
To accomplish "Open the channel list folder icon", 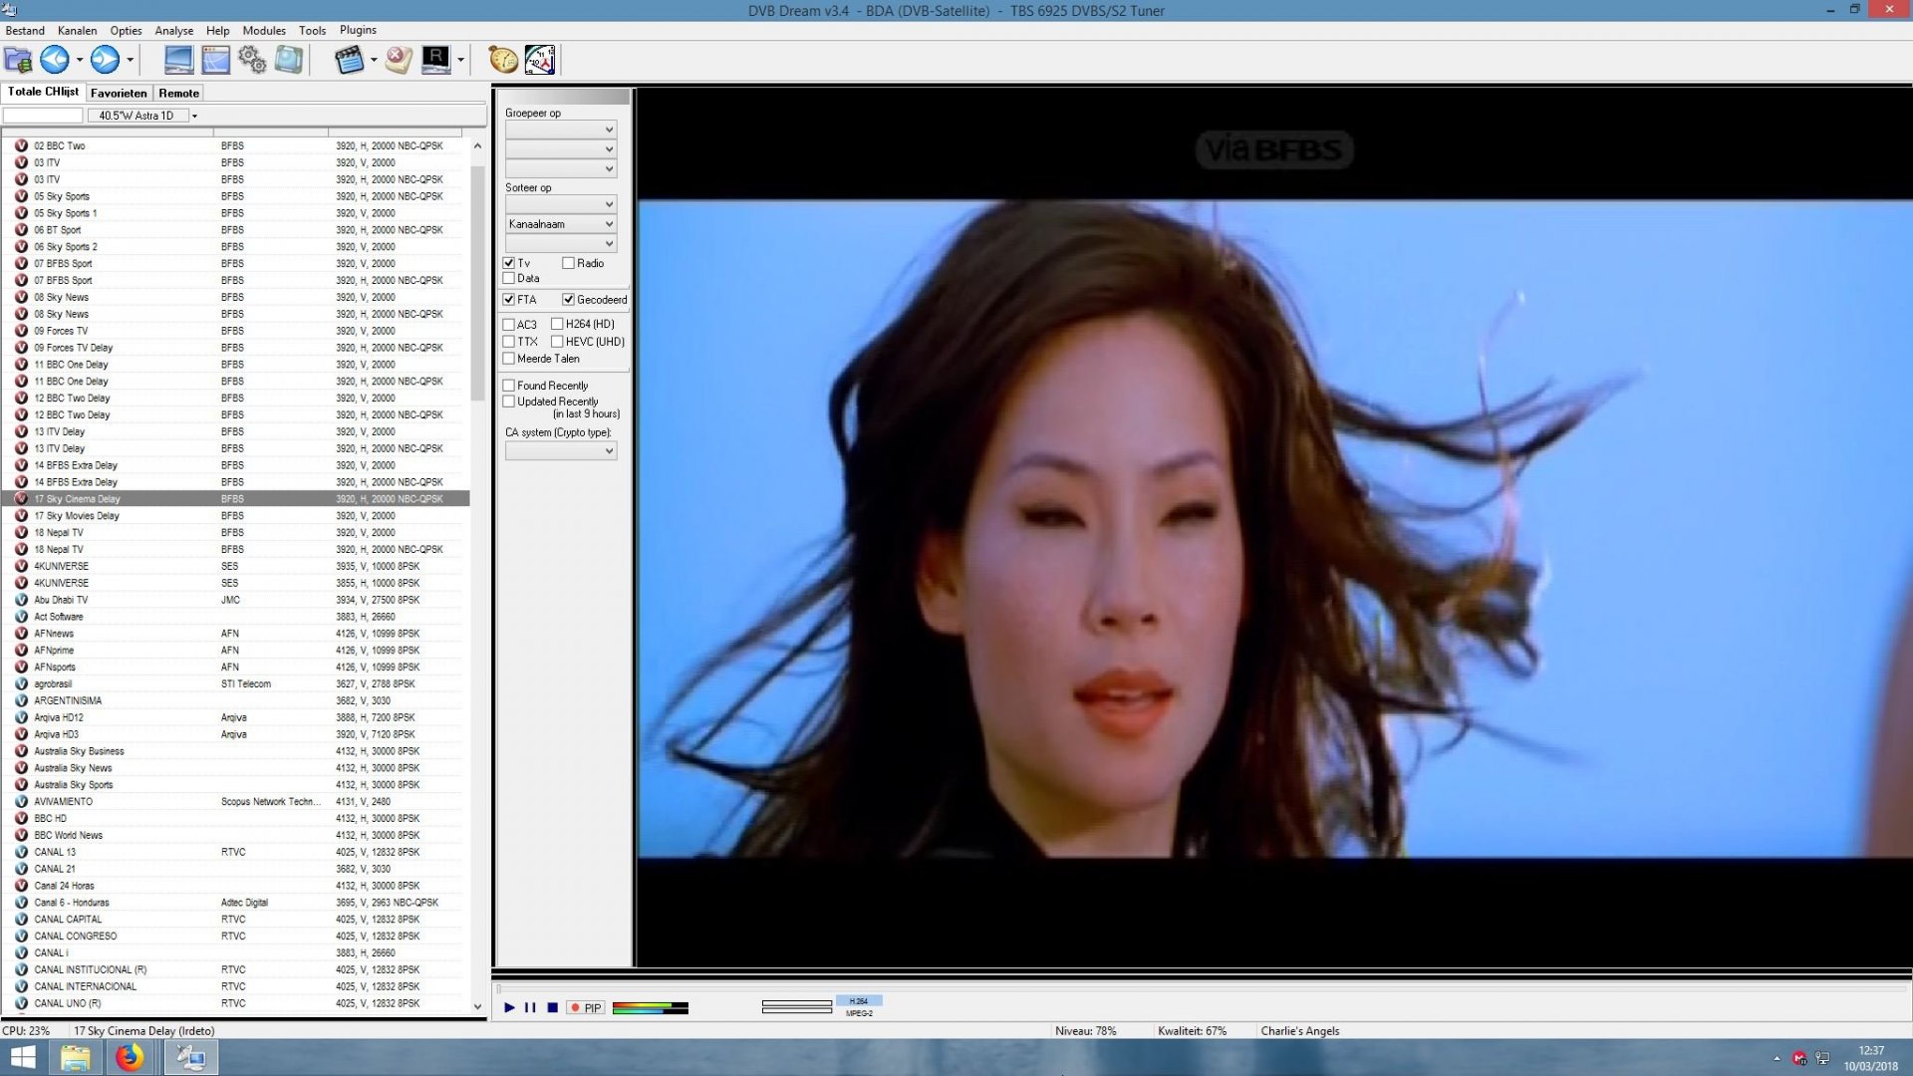I will point(16,60).
